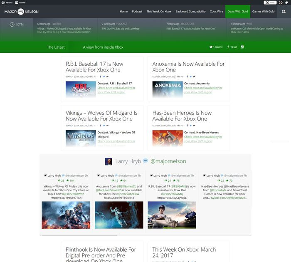
Task: Select the Deals With Gold menu item
Action: pos(237,12)
